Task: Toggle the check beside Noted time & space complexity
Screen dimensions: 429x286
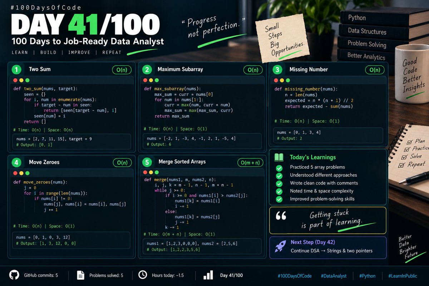Action: [279, 191]
